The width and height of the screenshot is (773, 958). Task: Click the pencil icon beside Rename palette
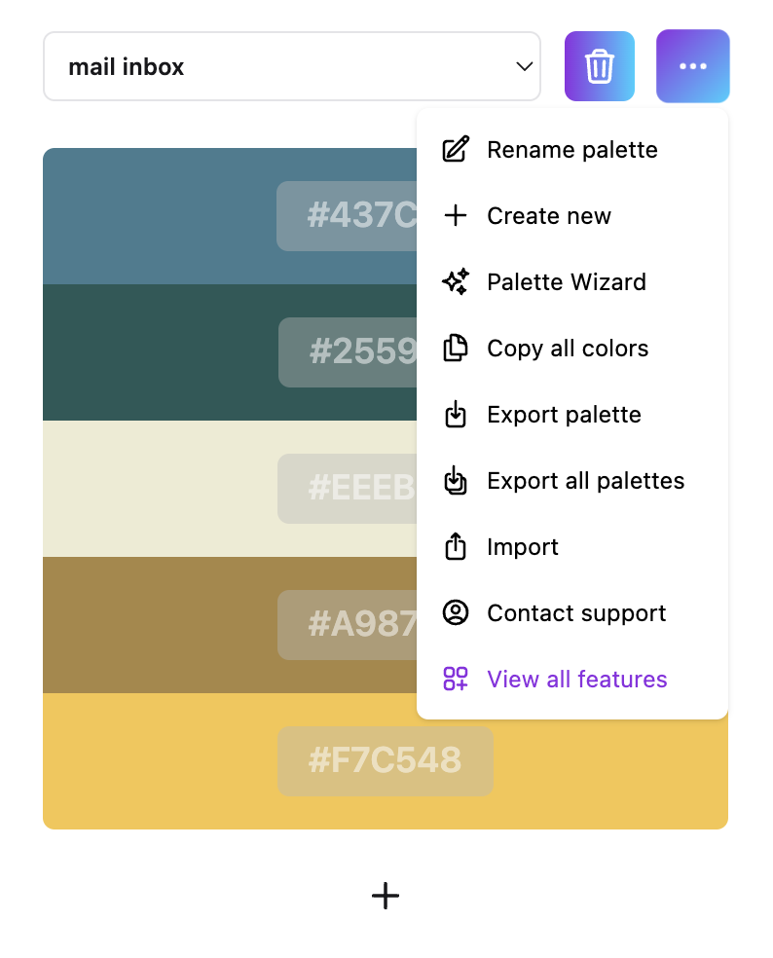pos(456,149)
